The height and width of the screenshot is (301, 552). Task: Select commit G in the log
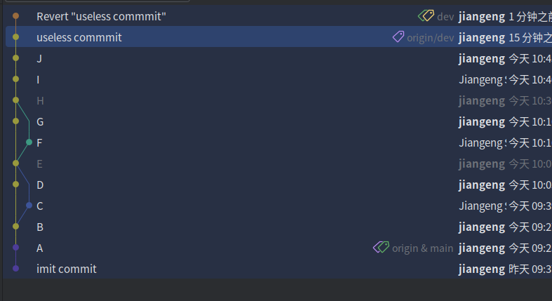[x=279, y=121]
